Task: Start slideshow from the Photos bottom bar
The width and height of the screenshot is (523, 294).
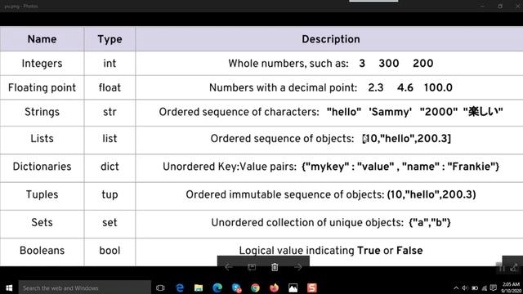Action: [x=252, y=267]
